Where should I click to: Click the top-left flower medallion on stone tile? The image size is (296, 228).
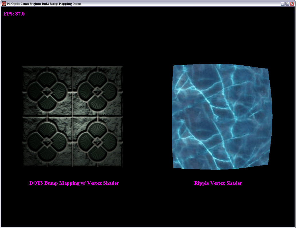pyautogui.click(x=47, y=91)
